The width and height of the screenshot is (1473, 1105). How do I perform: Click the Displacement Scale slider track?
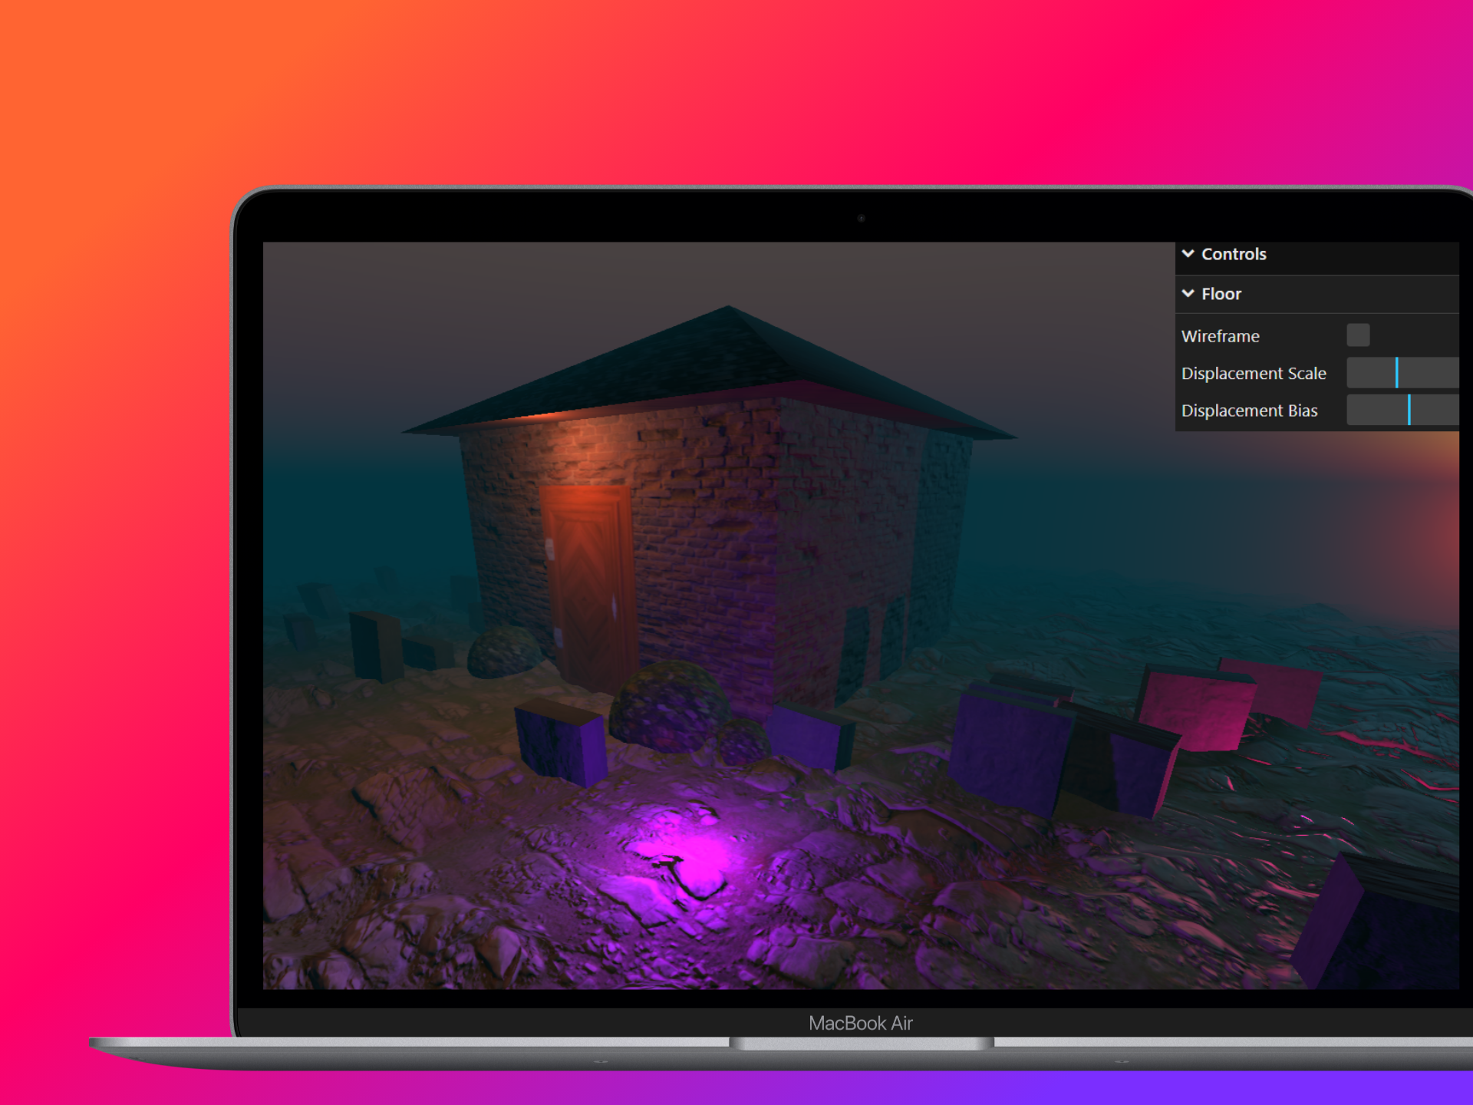point(1402,373)
